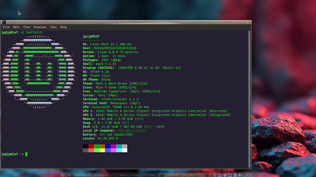Click the green cursor at the prompt
Image resolution: width=316 pixels, height=177 pixels.
(x=27, y=154)
